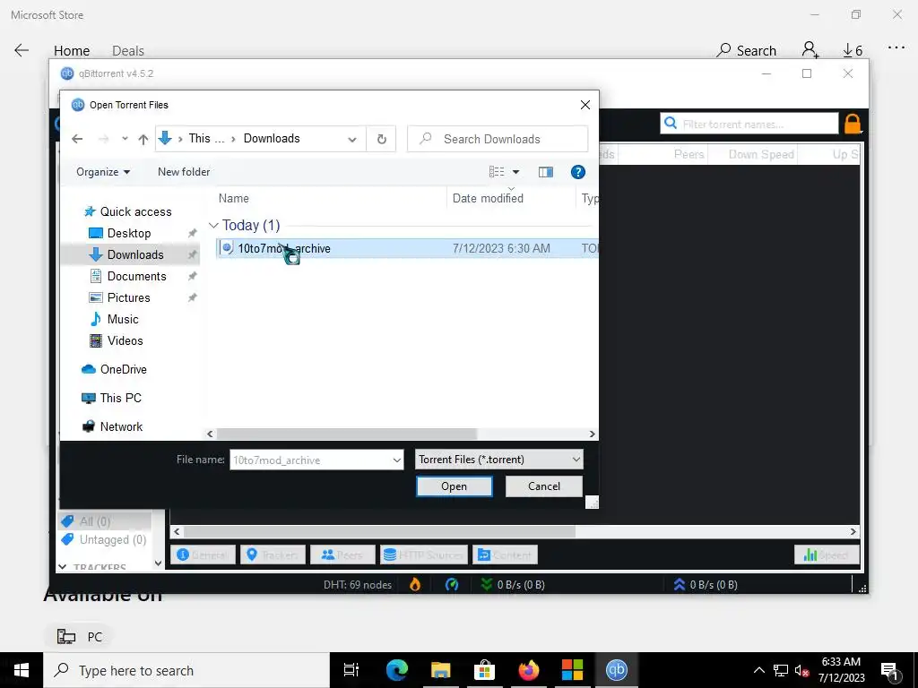Collapse the TRACKERS section in sidebar

pyautogui.click(x=63, y=567)
